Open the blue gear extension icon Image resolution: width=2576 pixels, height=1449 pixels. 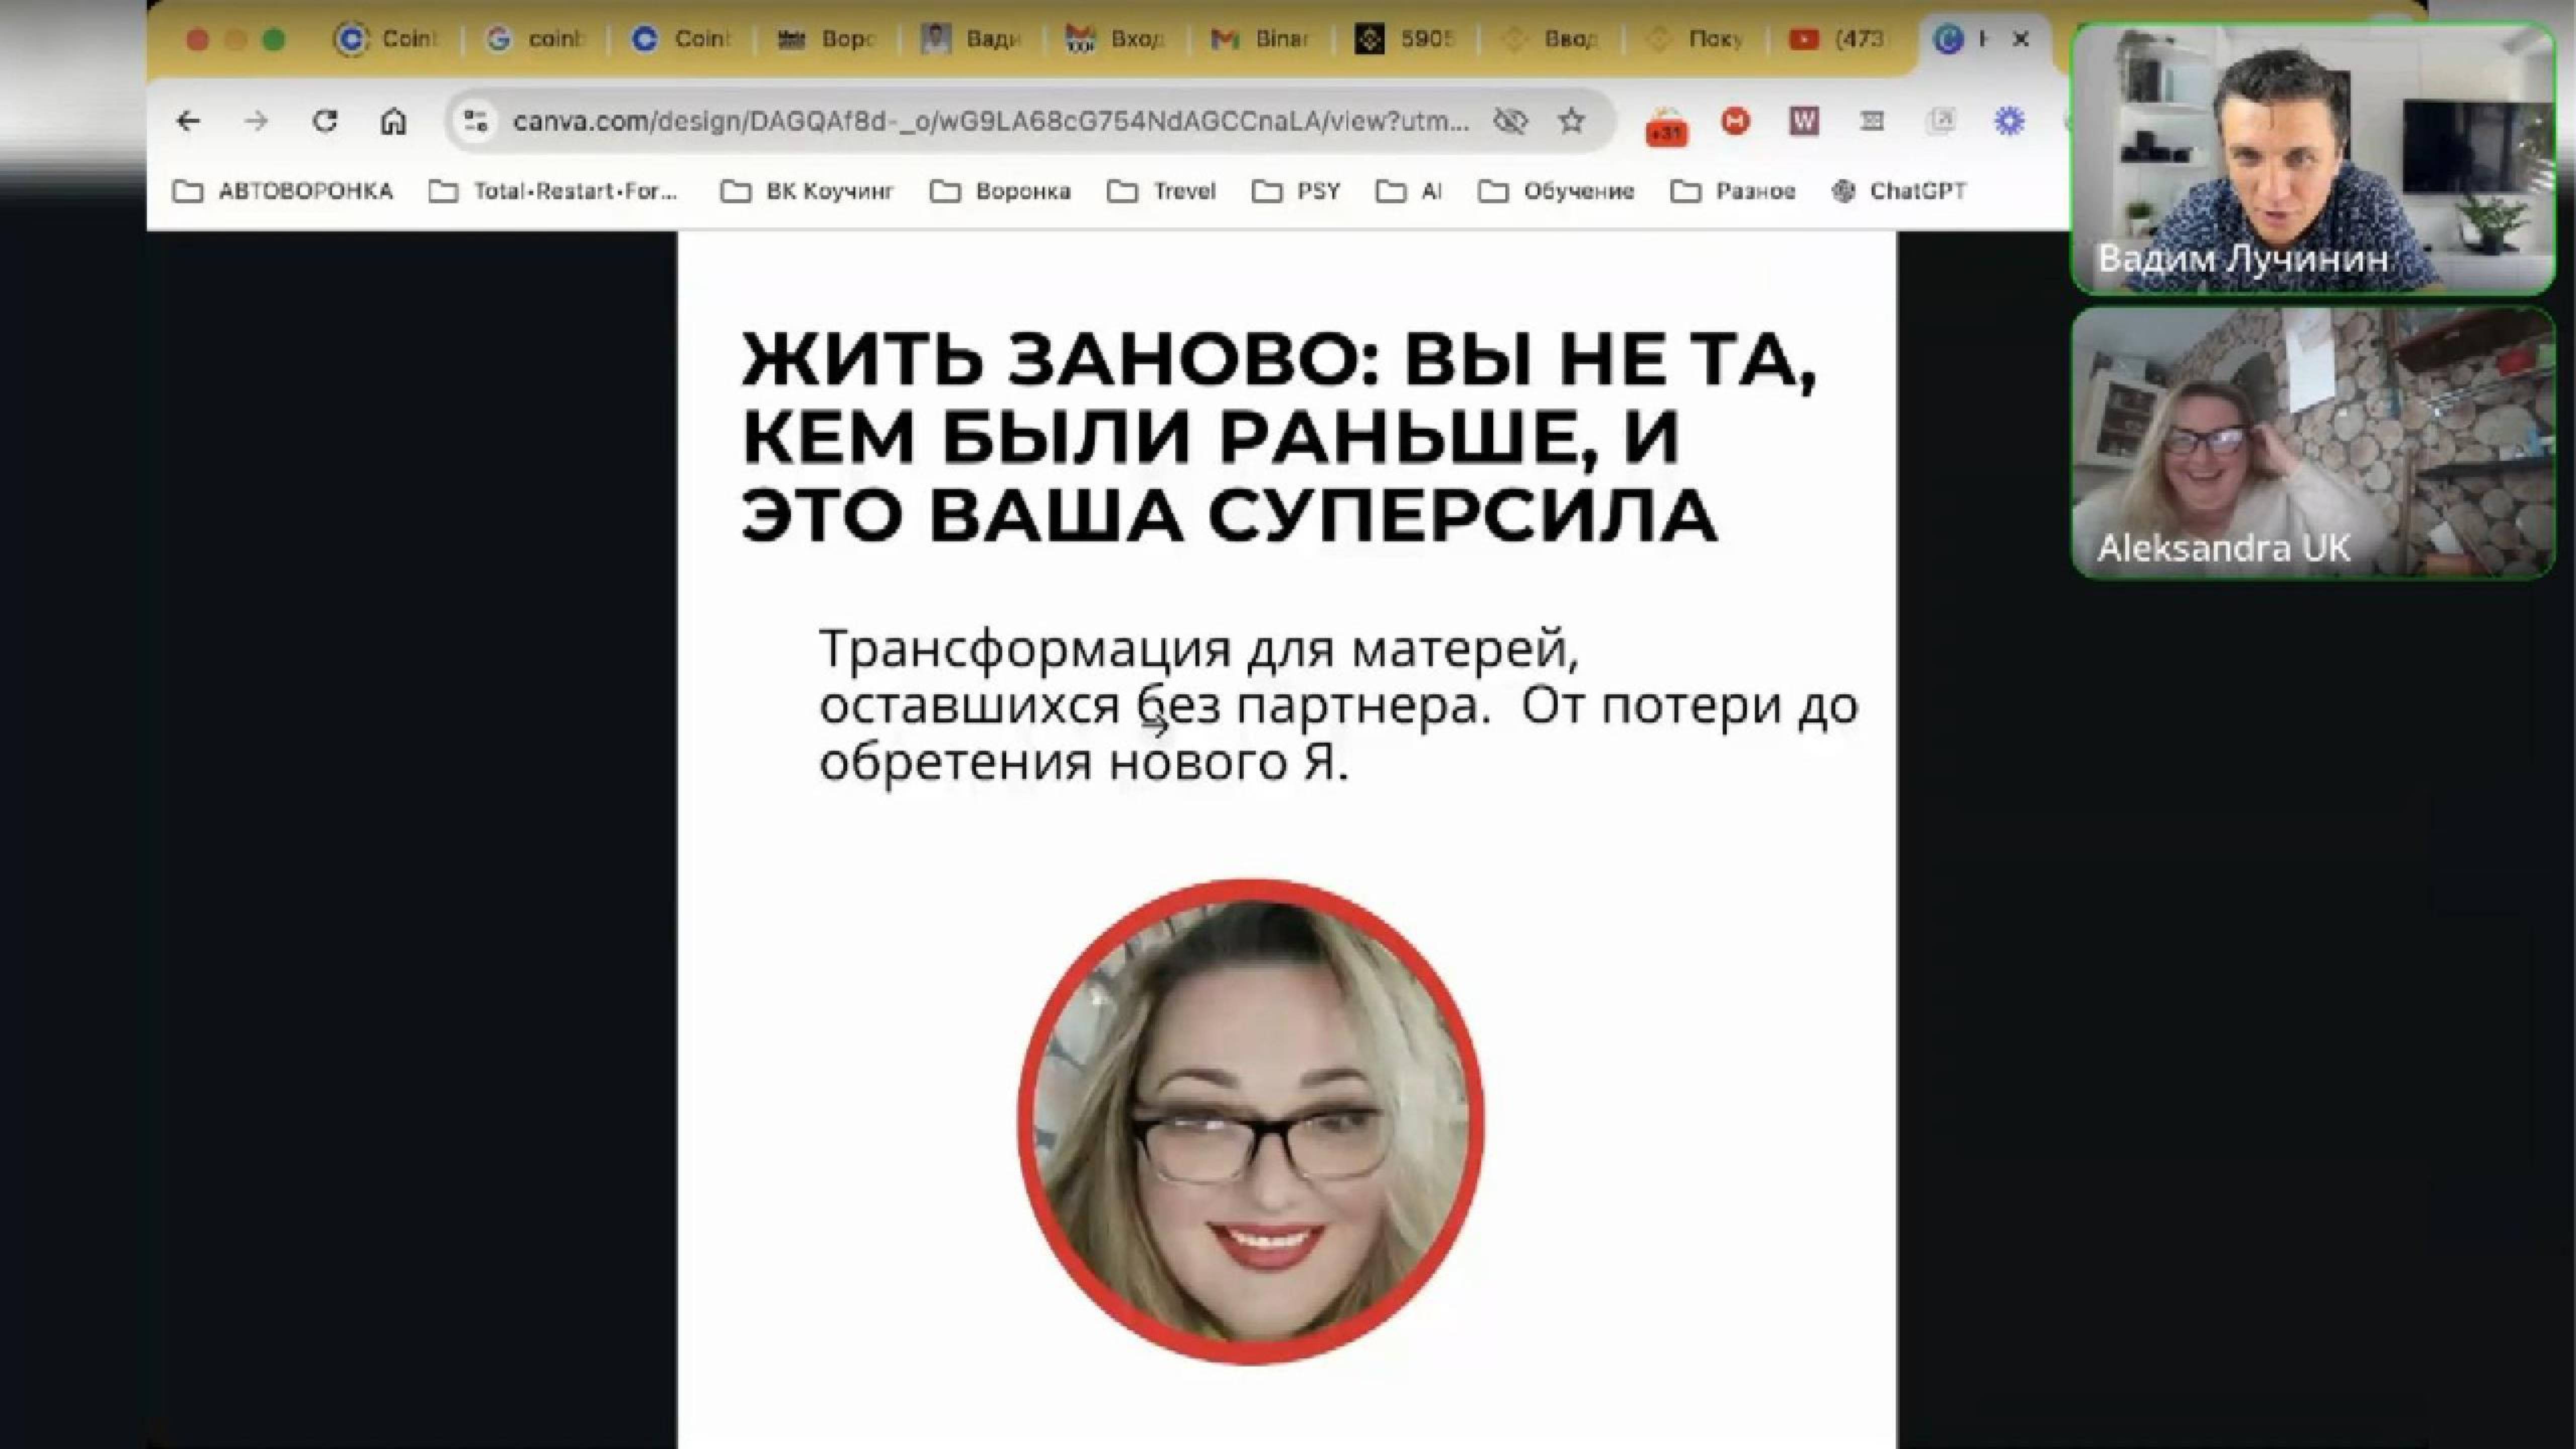coord(2009,122)
